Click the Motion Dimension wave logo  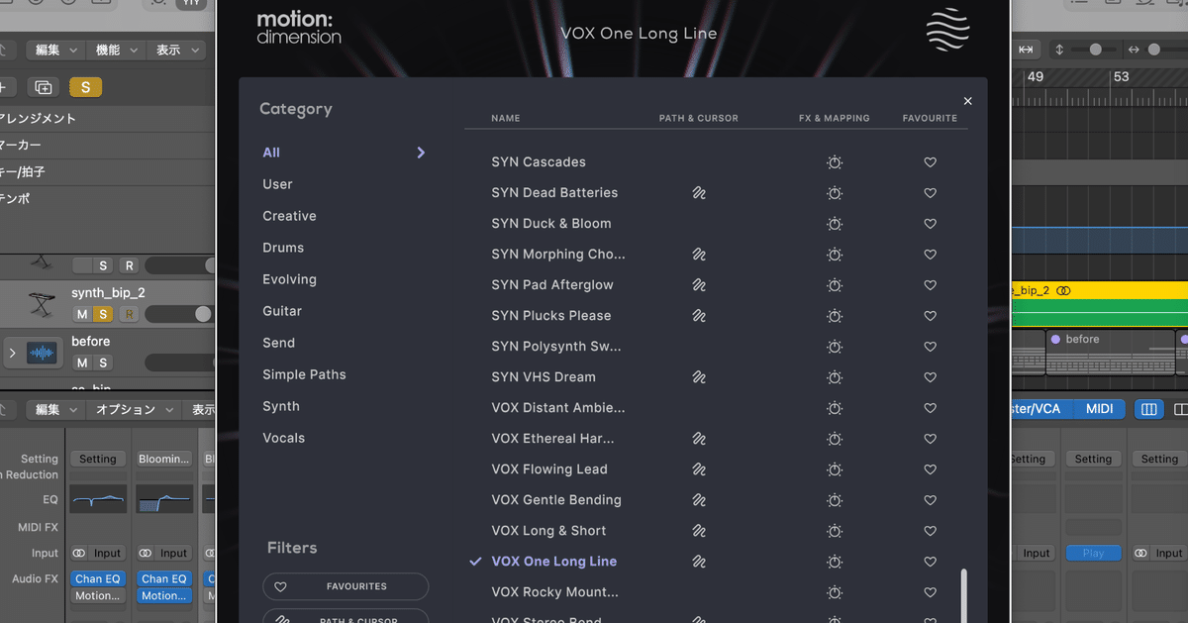[x=947, y=30]
